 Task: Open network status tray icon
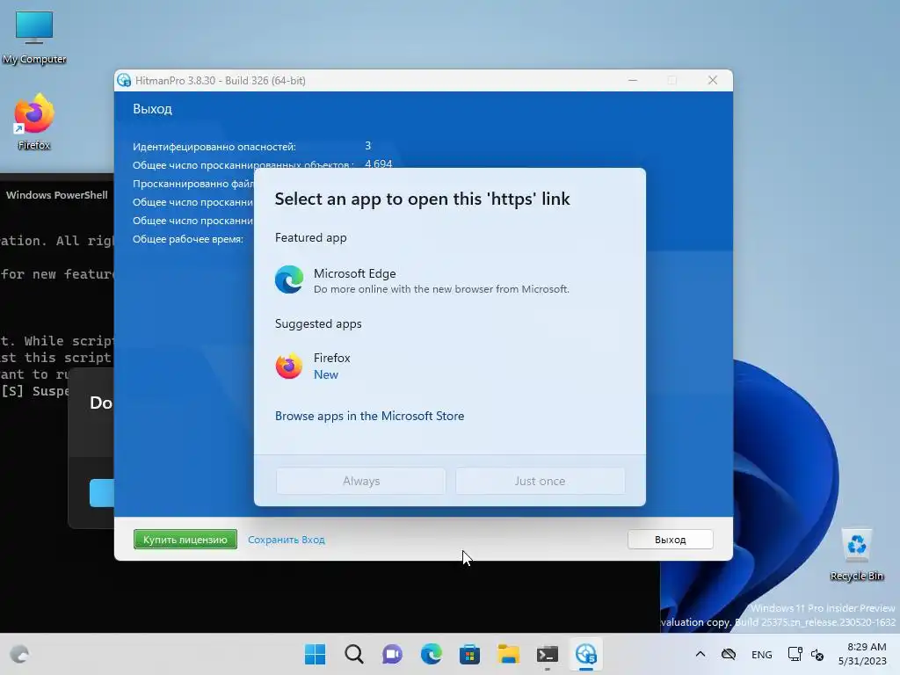coord(795,654)
